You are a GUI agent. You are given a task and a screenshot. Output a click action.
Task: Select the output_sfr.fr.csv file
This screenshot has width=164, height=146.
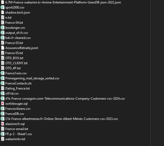[17, 33]
